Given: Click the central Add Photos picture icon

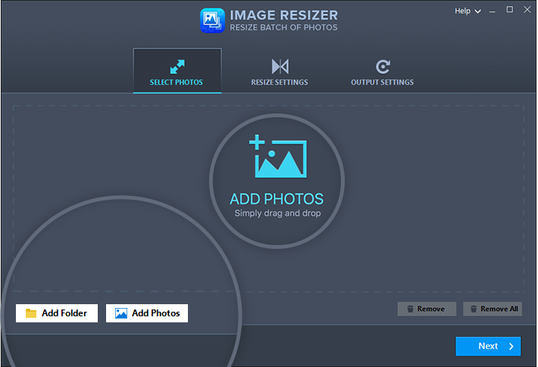Looking at the screenshot, I should tap(278, 156).
